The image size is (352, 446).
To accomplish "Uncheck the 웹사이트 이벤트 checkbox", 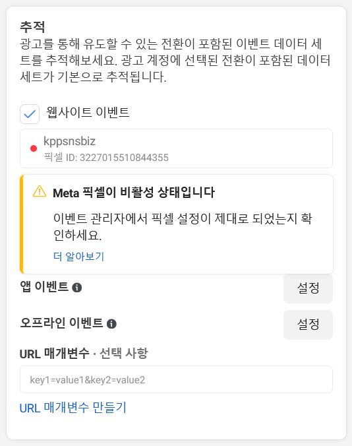I will 30,114.
